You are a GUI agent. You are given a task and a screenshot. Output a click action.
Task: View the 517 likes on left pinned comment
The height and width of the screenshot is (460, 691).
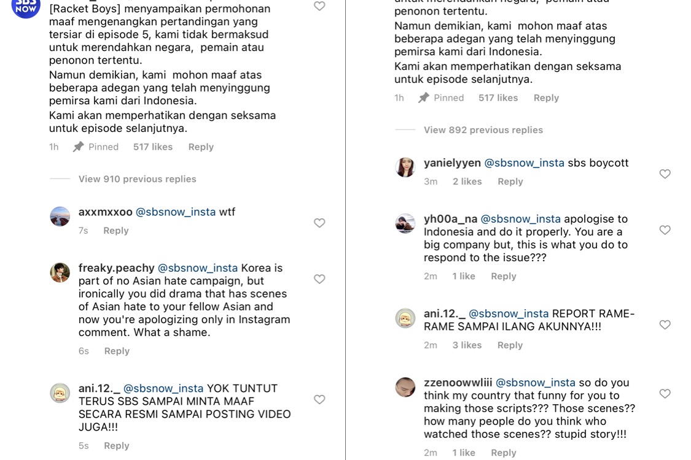click(153, 147)
